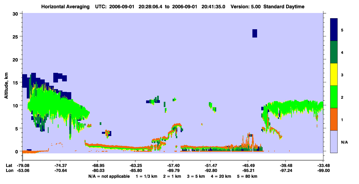The height and width of the screenshot is (184, 359).
Task: Click the 'N/A = not applicable' legend note
Action: pos(109,176)
